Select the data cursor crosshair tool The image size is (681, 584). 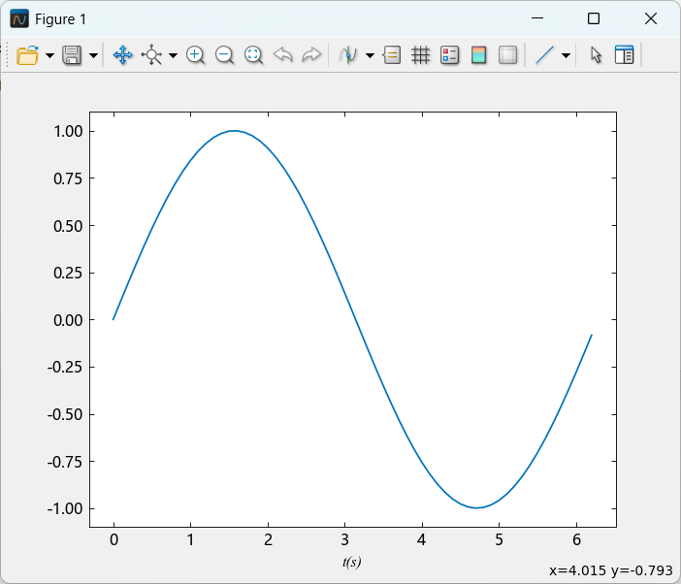pos(151,55)
